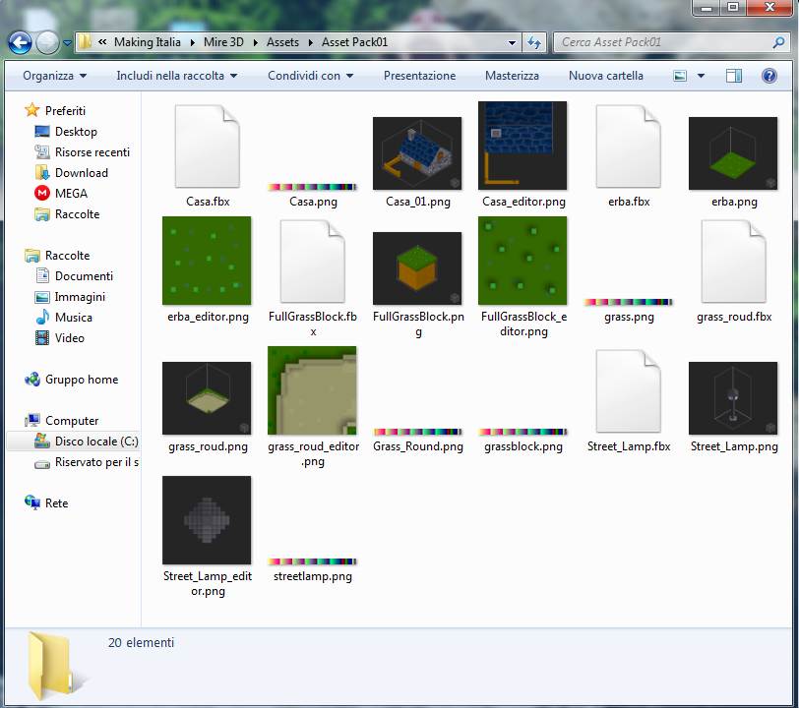799x708 pixels.
Task: Click the greyed Forward arrow button
Action: [47, 43]
